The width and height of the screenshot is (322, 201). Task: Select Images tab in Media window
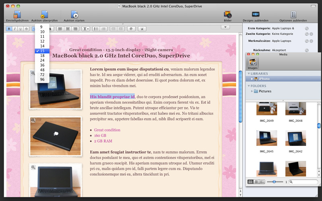(252, 64)
